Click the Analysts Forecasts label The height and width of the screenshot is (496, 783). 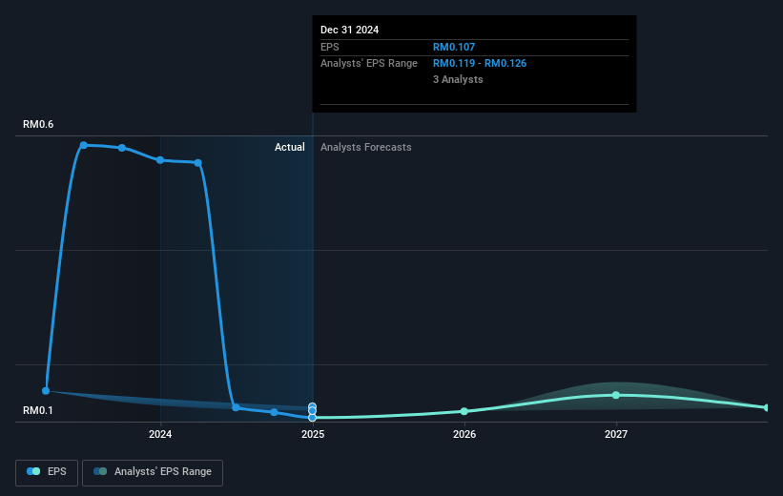366,147
